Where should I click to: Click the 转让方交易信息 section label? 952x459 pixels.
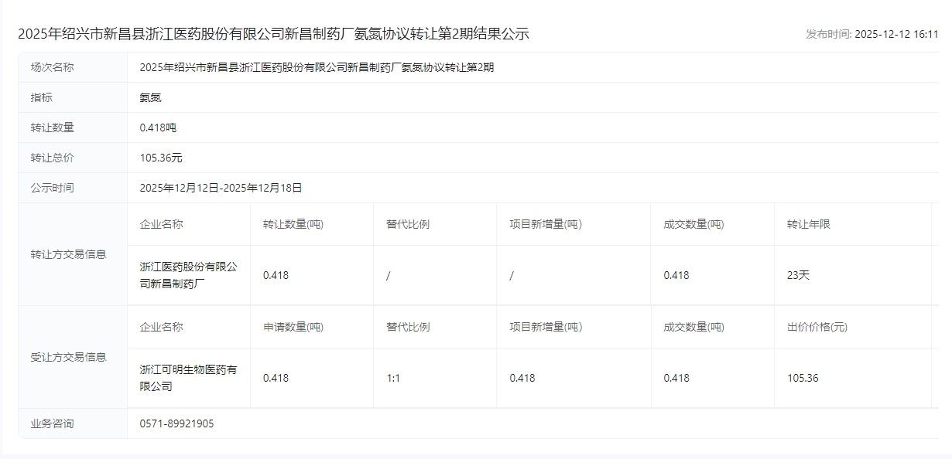(x=68, y=254)
